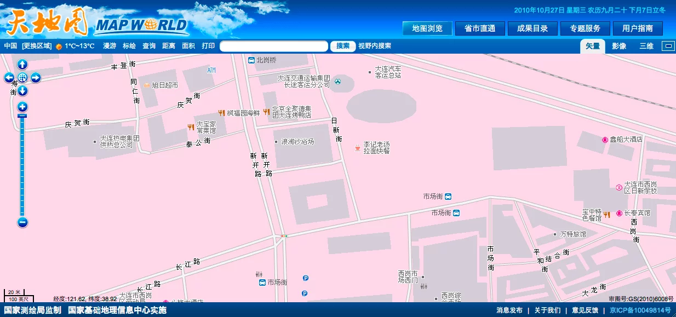This screenshot has height=317, width=676.
Task: Open the 更换区域 region selector
Action: (37, 46)
